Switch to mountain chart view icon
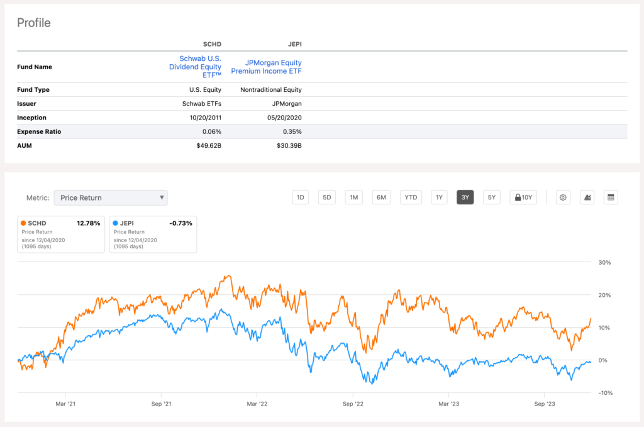The image size is (644, 427). [587, 197]
